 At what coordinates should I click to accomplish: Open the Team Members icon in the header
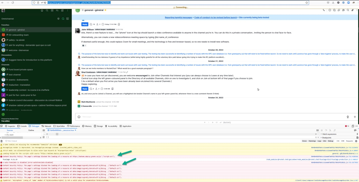343,10
